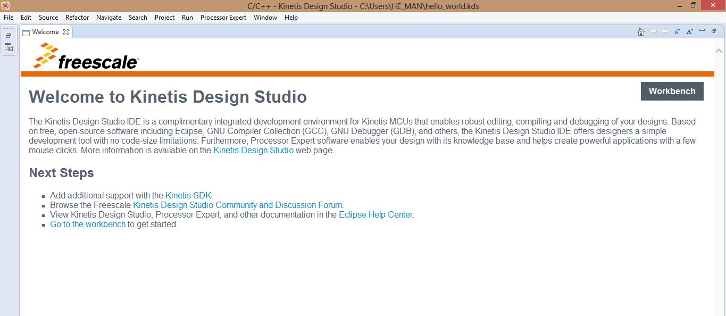Reduce font size with the smaller A icon
726x316 pixels.
click(x=677, y=32)
